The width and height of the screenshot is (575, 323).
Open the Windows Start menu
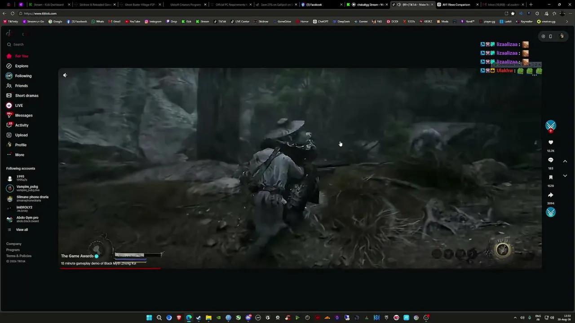coord(149,318)
